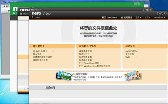Close the Nero Recode window
Image resolution: width=168 pixels, height=104 pixels.
[151, 10]
